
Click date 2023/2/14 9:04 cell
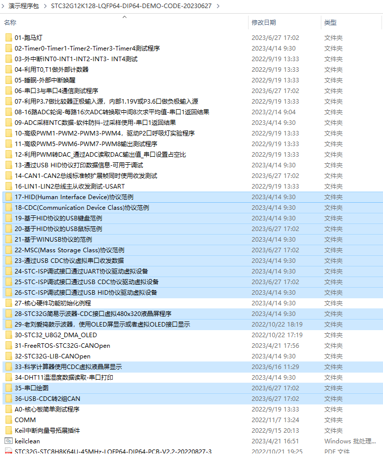[x=273, y=112]
